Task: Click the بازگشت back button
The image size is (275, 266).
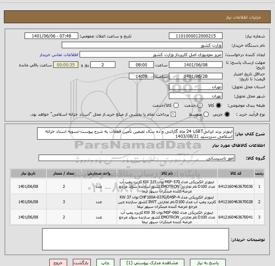Action: [x=82, y=263]
